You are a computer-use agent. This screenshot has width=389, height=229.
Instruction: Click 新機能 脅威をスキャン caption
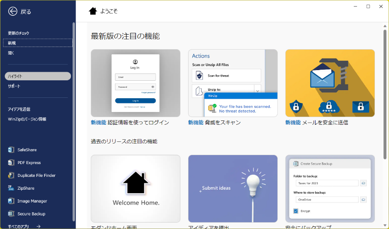(x=214, y=123)
